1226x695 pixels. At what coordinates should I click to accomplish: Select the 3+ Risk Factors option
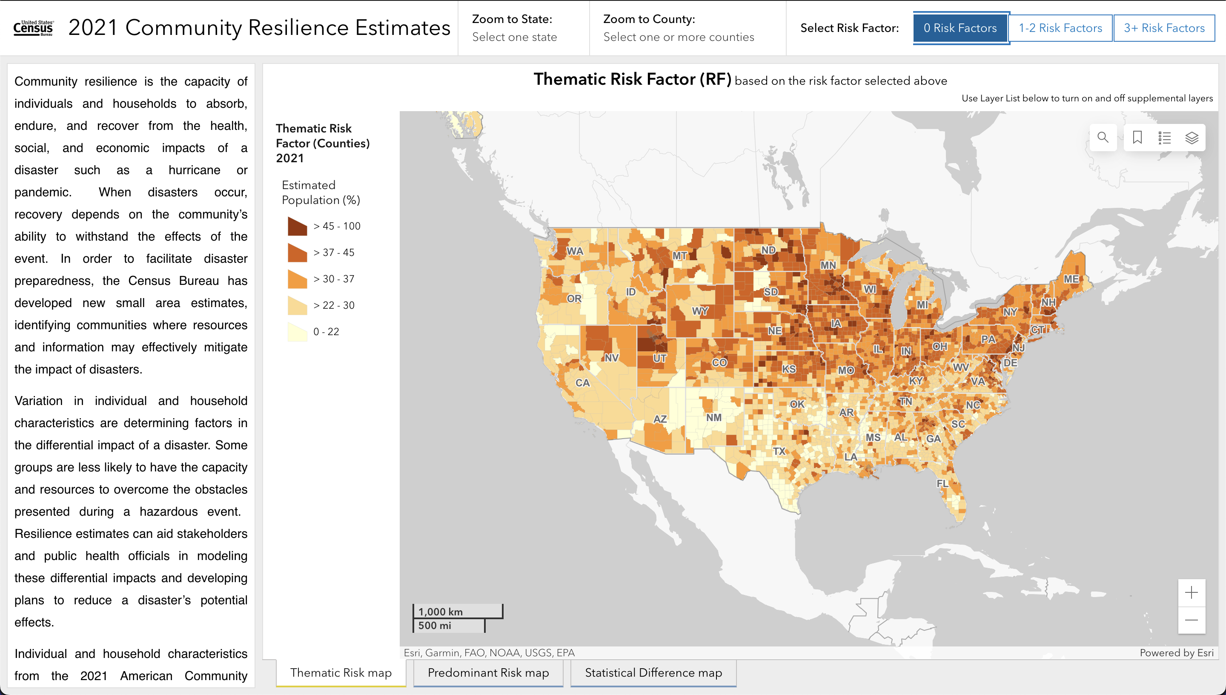pyautogui.click(x=1164, y=28)
